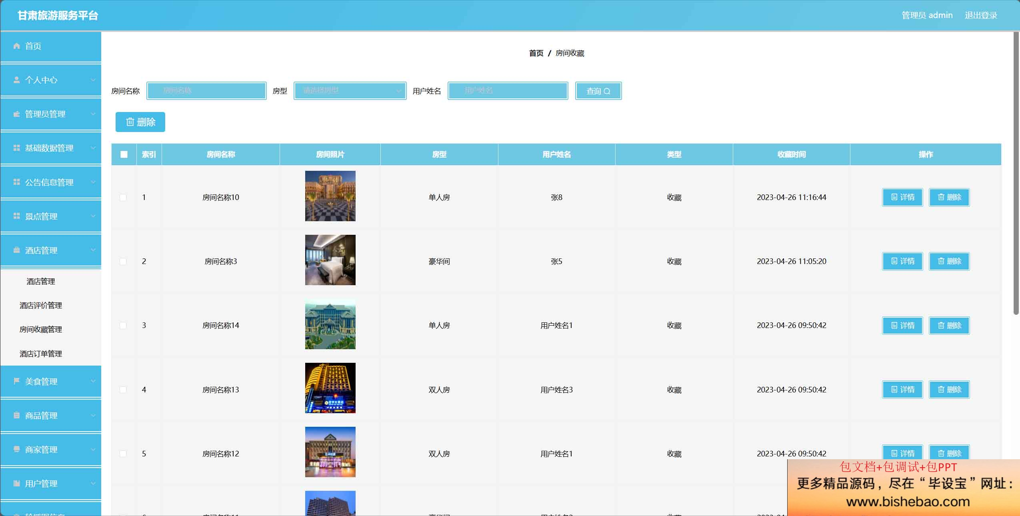Expand 美食管理 menu chevron
The height and width of the screenshot is (516, 1020).
[93, 381]
